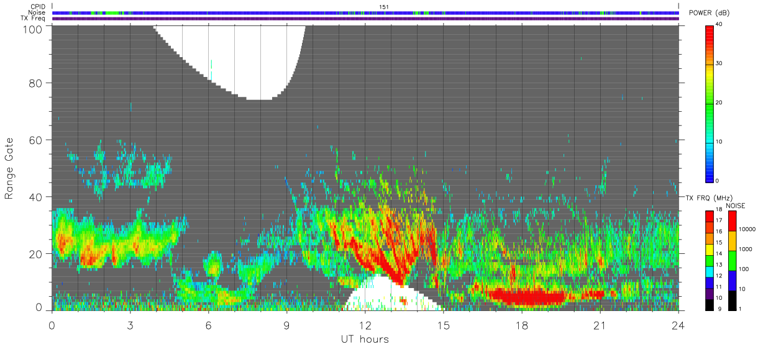Click the 6 tick on the UT hours axis
This screenshot has height=352, width=763.
(x=209, y=325)
